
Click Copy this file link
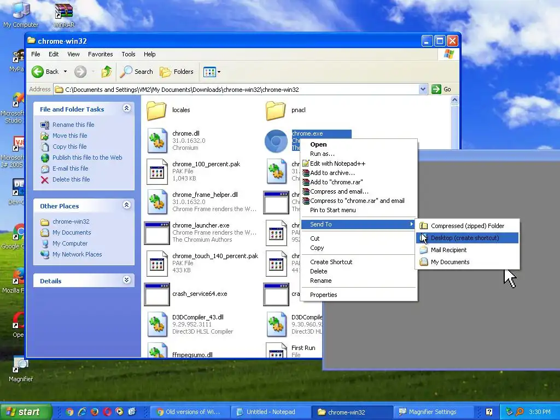pyautogui.click(x=69, y=147)
